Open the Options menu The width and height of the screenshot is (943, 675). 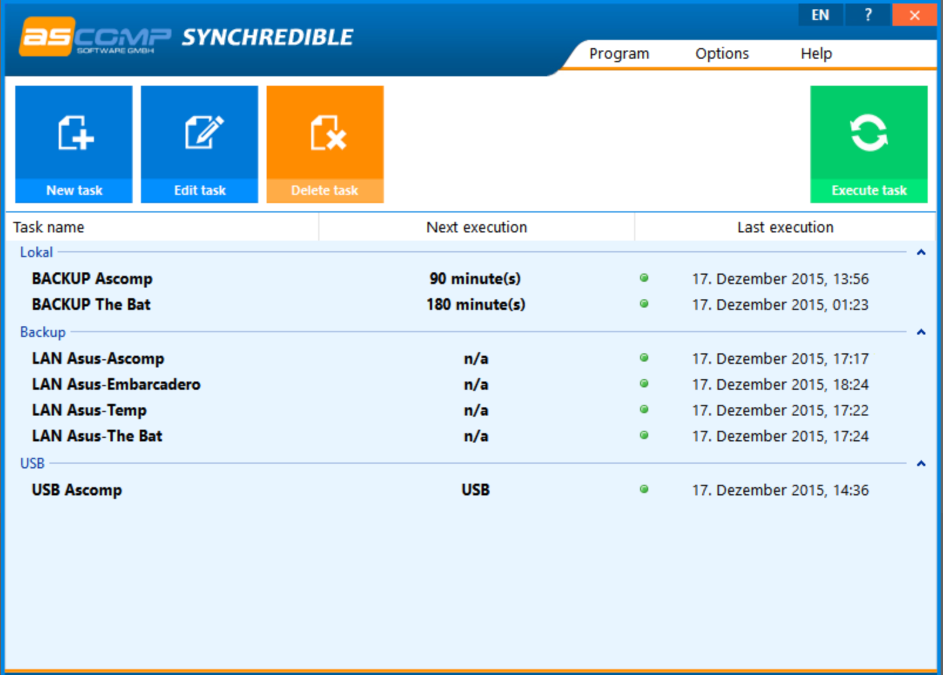[722, 53]
